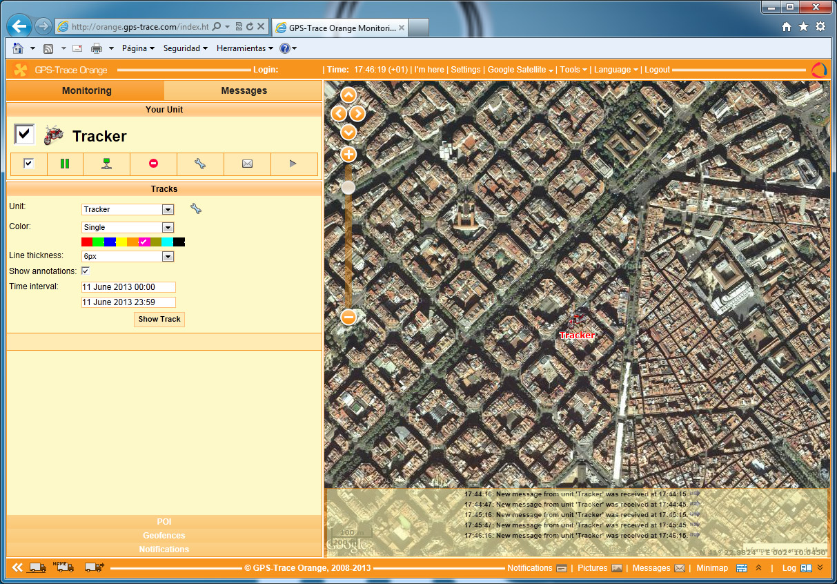
Task: Open the Página dropdown menu
Action: pyautogui.click(x=138, y=48)
